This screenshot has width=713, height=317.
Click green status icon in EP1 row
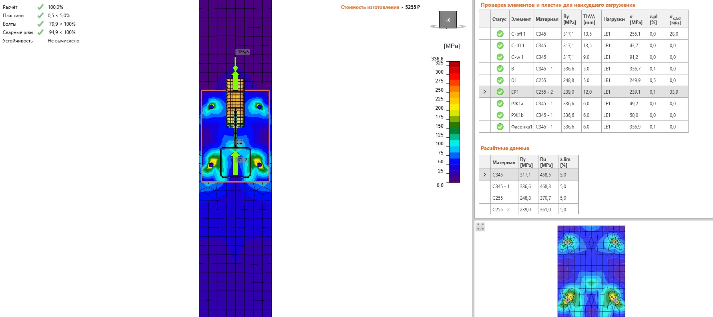point(500,92)
